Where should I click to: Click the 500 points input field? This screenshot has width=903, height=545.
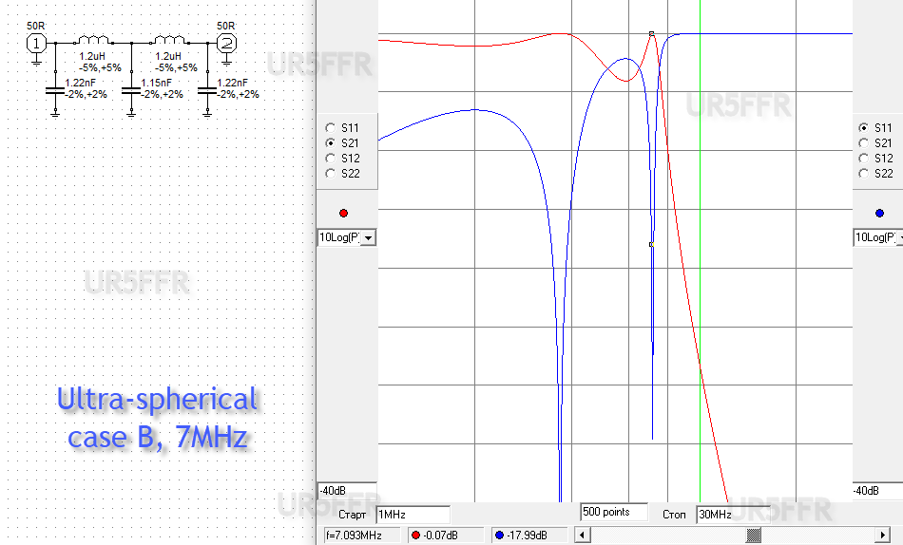(613, 512)
